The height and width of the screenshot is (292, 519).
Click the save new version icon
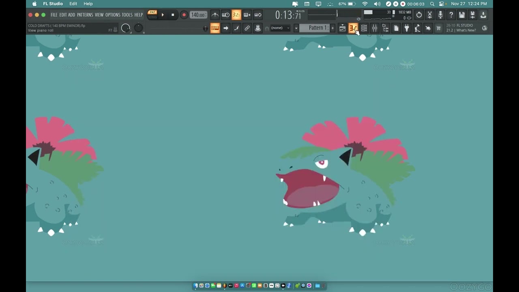472,15
